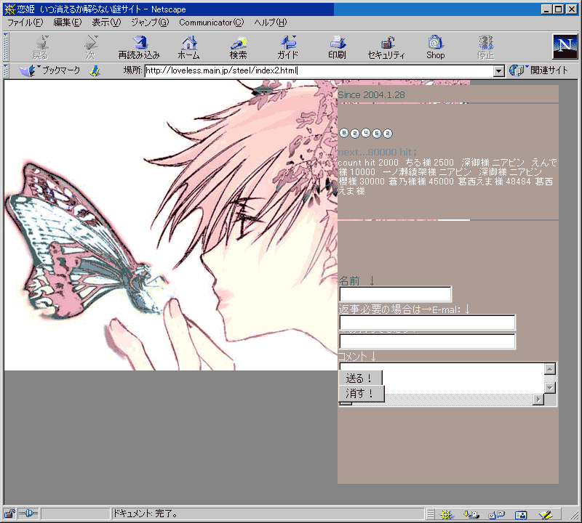This screenshot has height=523, width=582.
Task: Click the Netscape window title bar icon
Action: point(9,9)
